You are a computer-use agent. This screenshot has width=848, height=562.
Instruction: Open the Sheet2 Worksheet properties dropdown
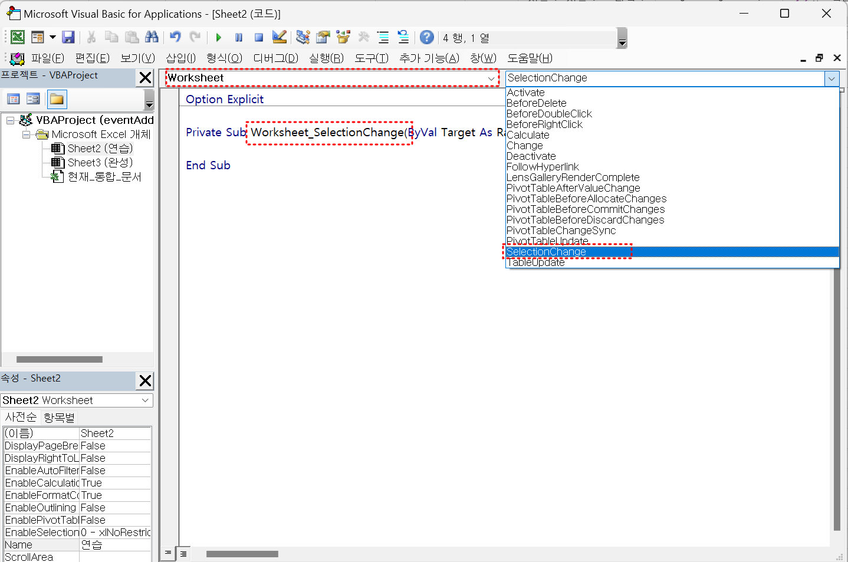(145, 400)
